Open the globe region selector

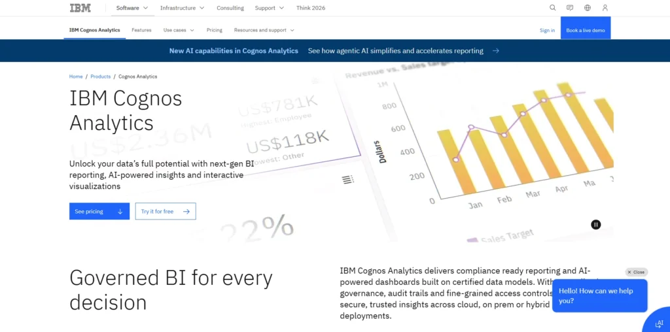588,8
